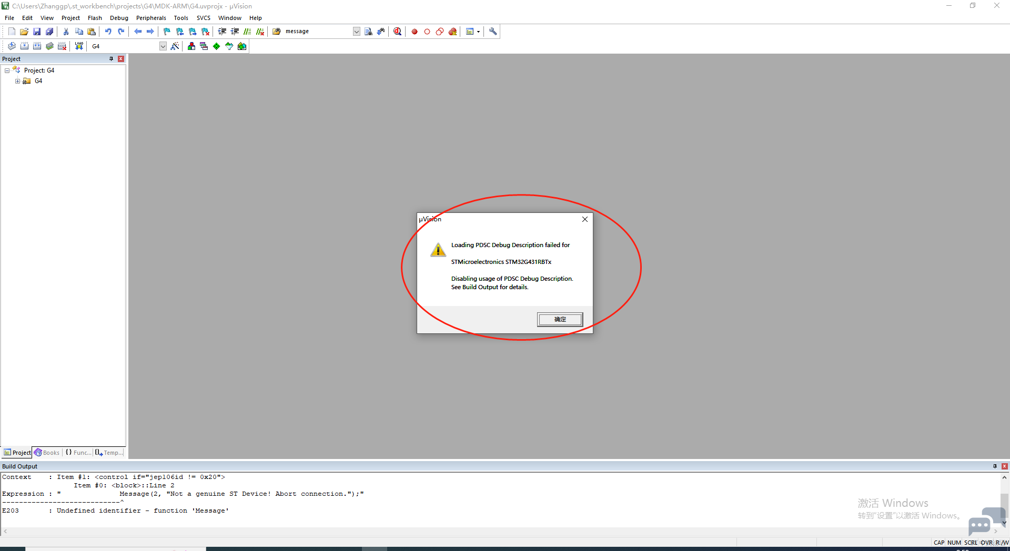Open the G4 target selection dropdown
The image size is (1010, 551).
point(163,46)
